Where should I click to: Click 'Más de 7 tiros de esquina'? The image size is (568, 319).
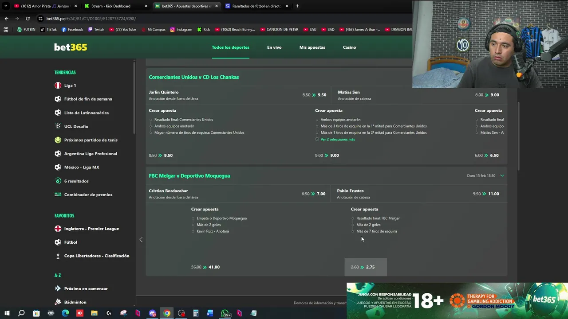coord(376,231)
